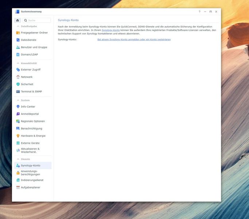Click the Domain/LDAP icon
Viewport: 249px width, 219px height.
point(18,54)
